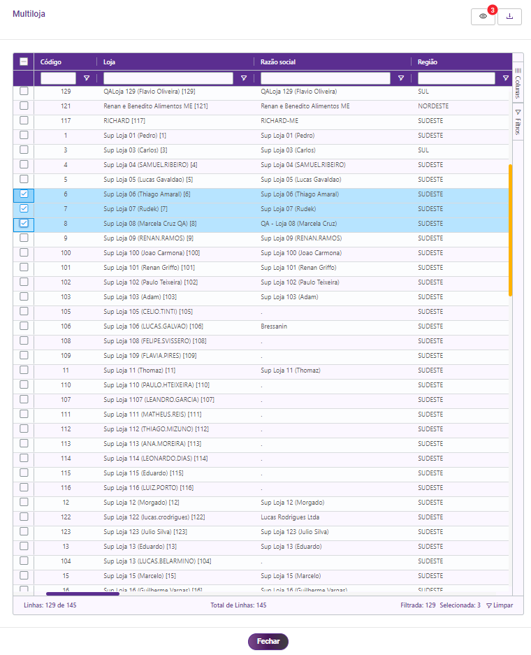This screenshot has height=655, width=531.
Task: Select cell "Sup Loja 03 (Carlos) [3]"
Action: [136, 150]
